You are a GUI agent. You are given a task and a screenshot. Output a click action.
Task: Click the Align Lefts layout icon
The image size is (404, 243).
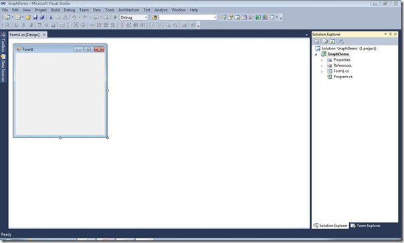(x=16, y=25)
